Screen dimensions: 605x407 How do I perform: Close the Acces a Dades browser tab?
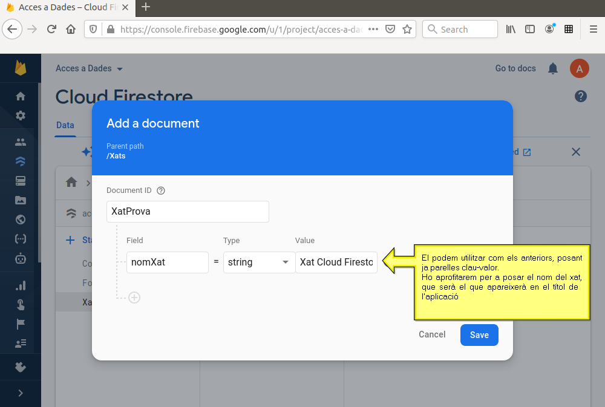pyautogui.click(x=125, y=7)
